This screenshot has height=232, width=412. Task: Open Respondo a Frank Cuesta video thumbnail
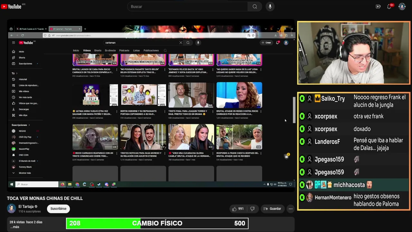pos(239,137)
